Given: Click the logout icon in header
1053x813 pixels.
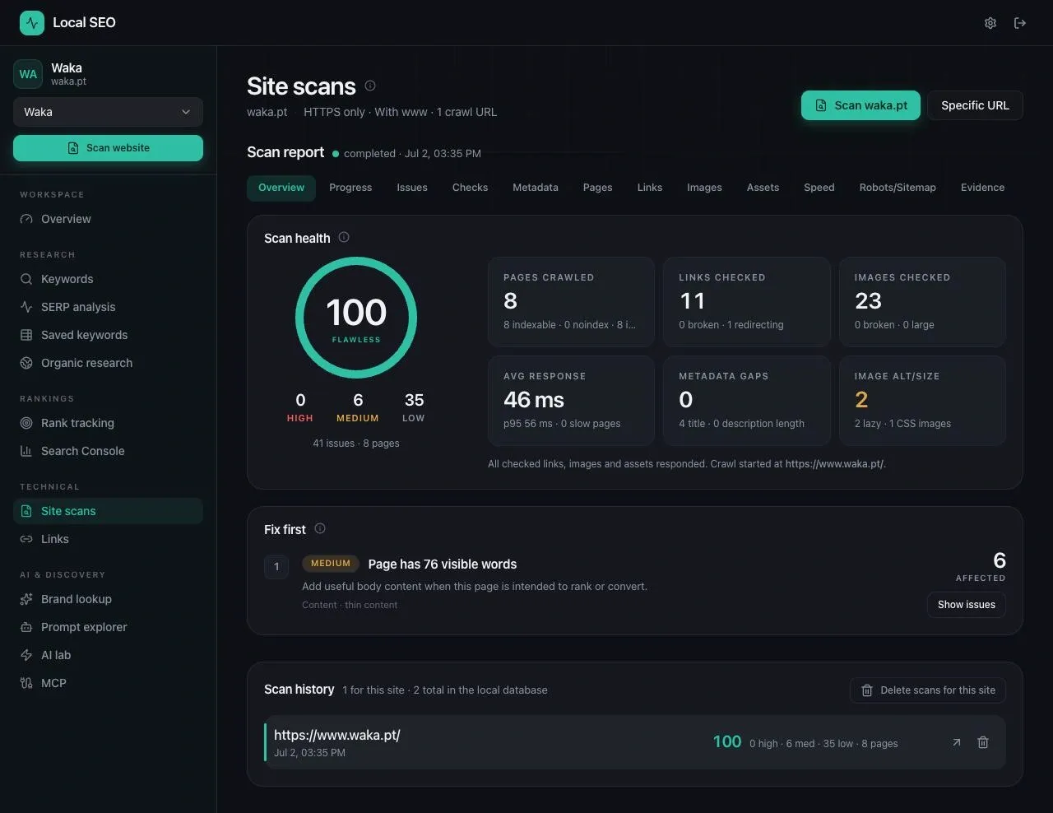Looking at the screenshot, I should 1020,23.
